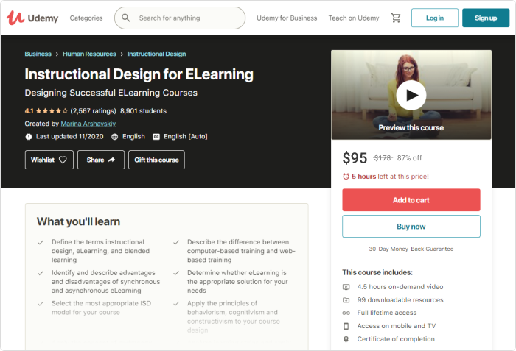Screen dimensions: 516x351
Task: Click the English [Auto] captions text
Action: pos(186,136)
